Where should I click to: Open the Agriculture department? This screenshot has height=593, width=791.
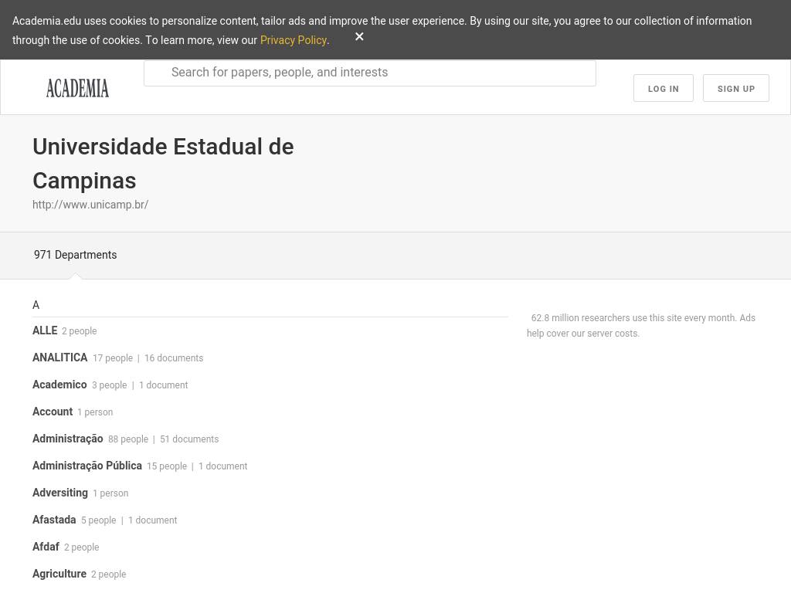[59, 574]
